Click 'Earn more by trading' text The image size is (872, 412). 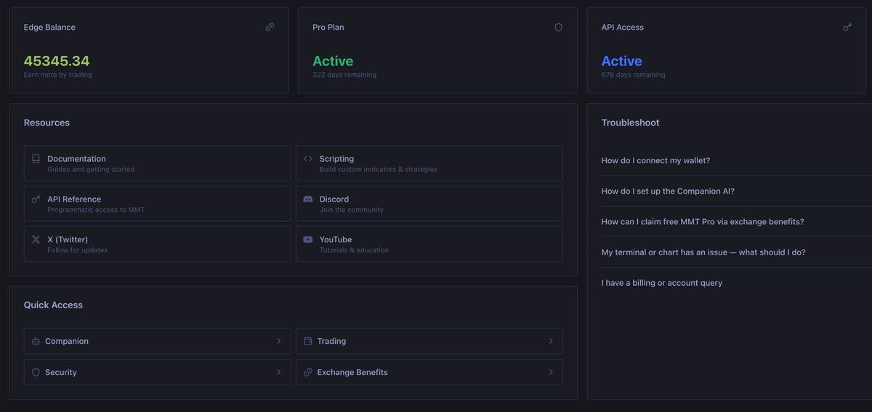pos(58,75)
